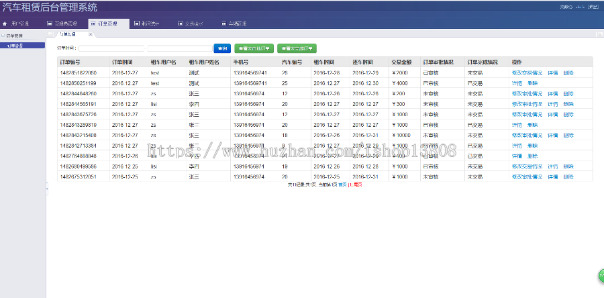Click 修改审批情况 for order 1482675312051

coord(527,177)
